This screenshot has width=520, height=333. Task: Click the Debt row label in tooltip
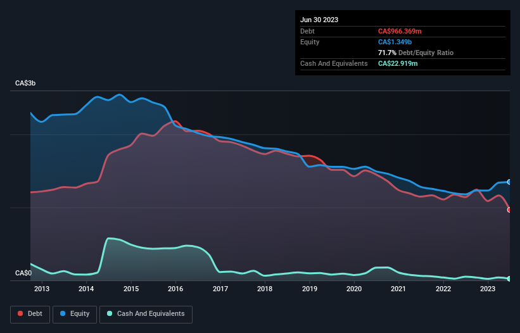pos(307,31)
